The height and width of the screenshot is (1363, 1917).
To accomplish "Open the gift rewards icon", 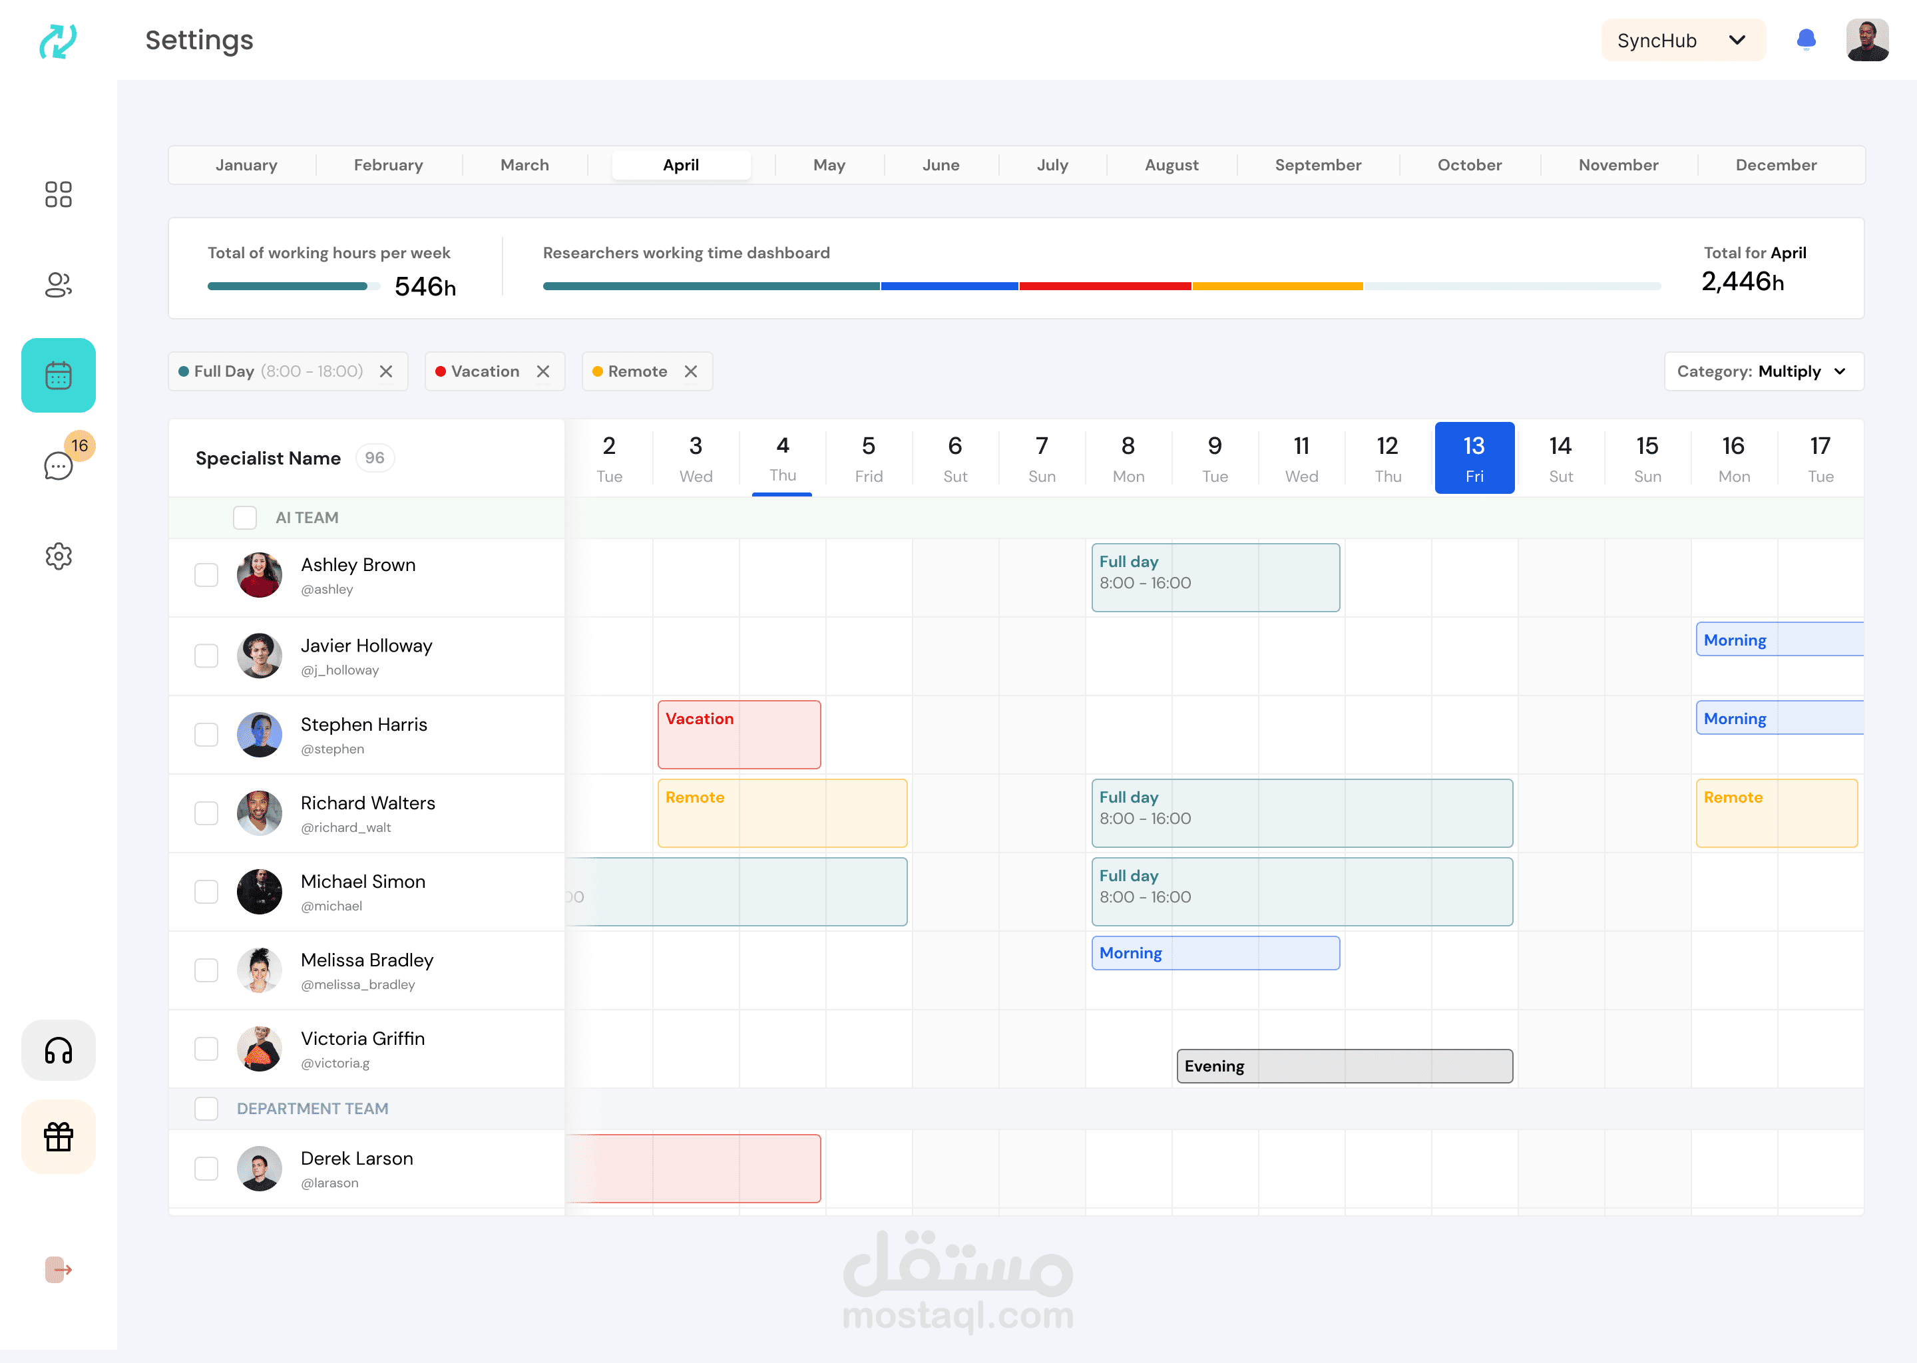I will pos(58,1137).
